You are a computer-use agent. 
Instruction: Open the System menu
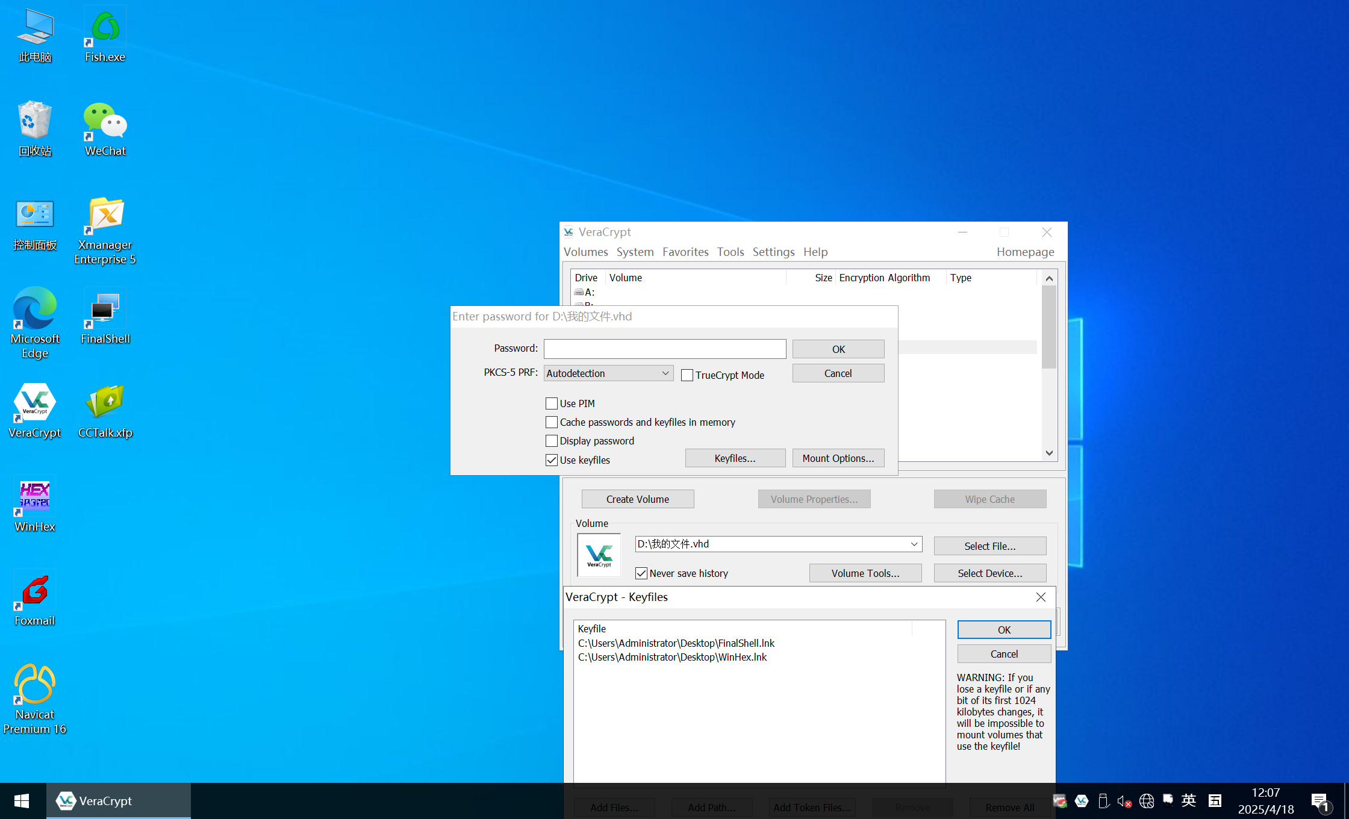pyautogui.click(x=635, y=252)
